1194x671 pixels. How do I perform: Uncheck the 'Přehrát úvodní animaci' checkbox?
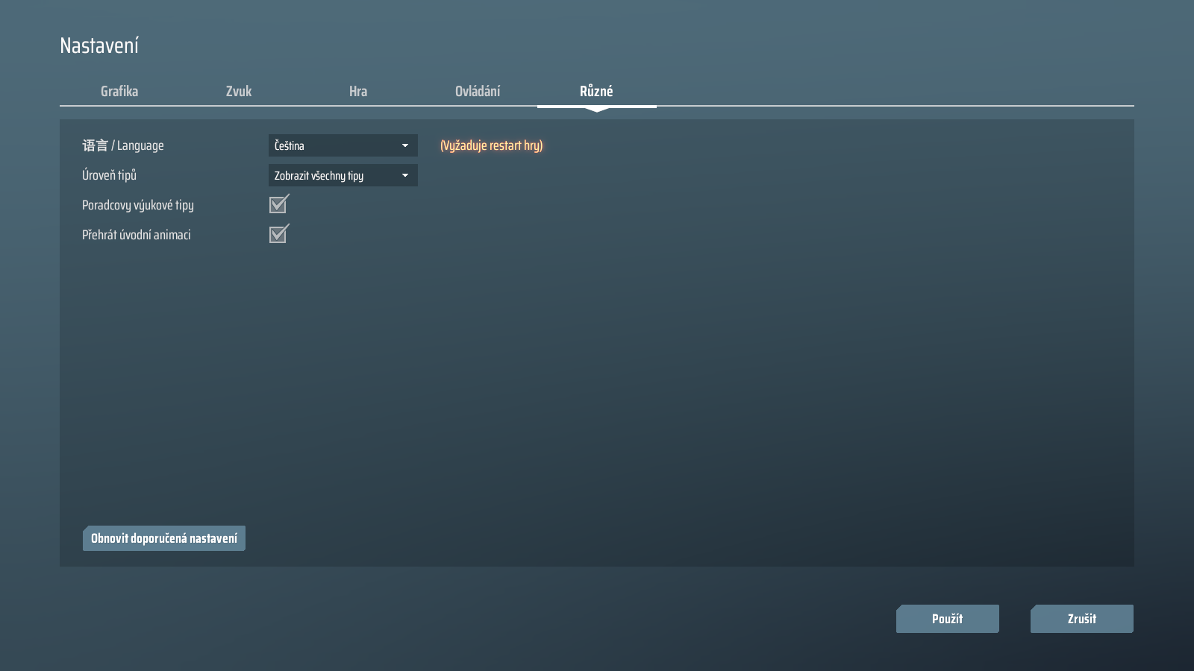pyautogui.click(x=278, y=234)
